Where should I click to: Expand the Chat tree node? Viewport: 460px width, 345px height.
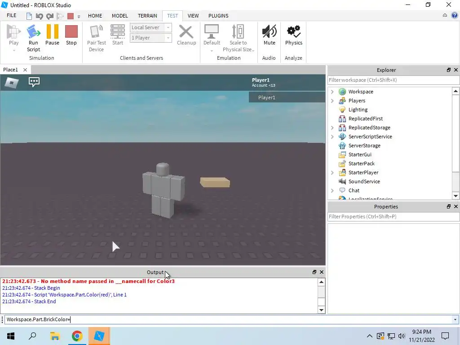coord(332,190)
